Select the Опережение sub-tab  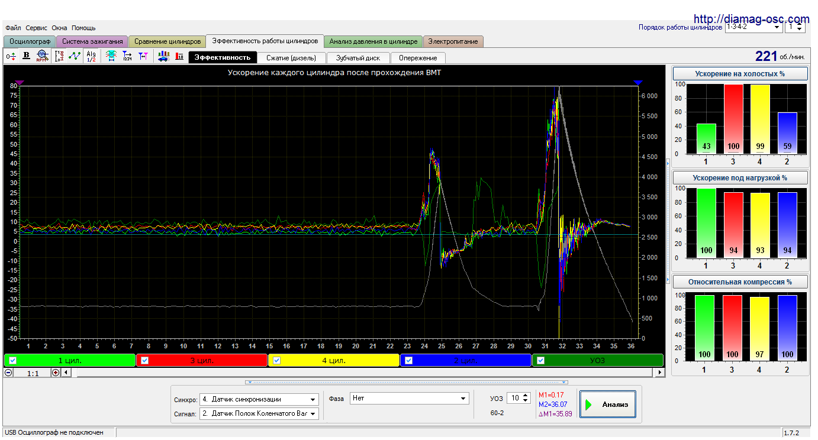418,58
